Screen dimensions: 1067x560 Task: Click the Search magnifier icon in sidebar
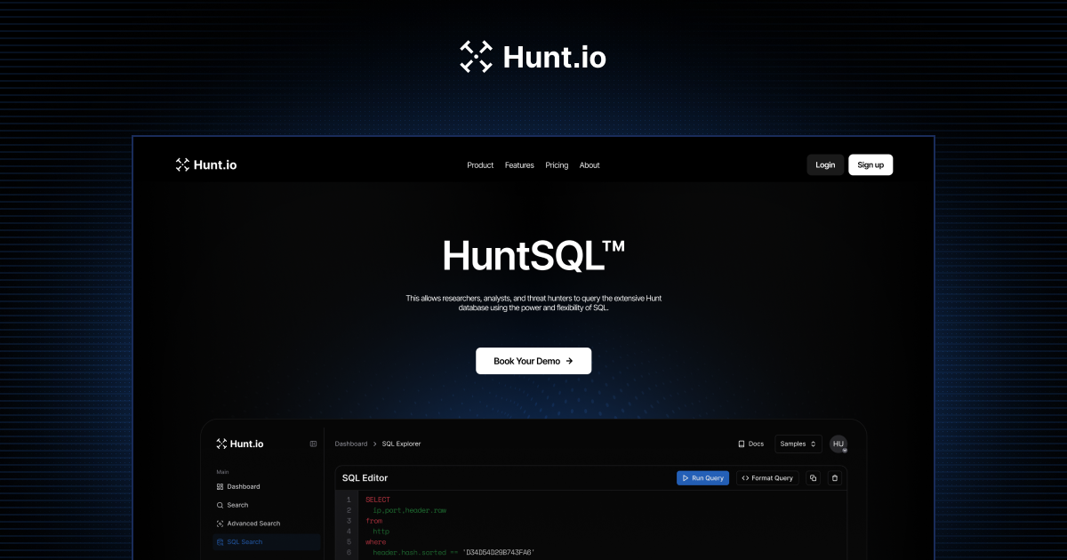[220, 505]
